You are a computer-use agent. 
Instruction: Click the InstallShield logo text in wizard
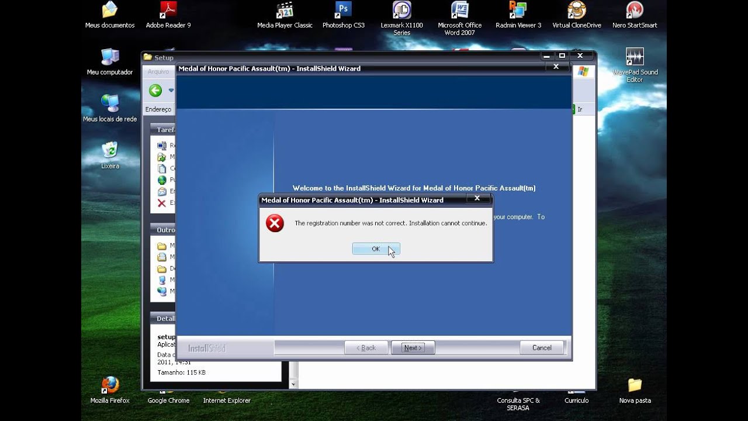pyautogui.click(x=207, y=348)
